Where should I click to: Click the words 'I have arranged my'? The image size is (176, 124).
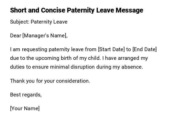(x=125, y=58)
